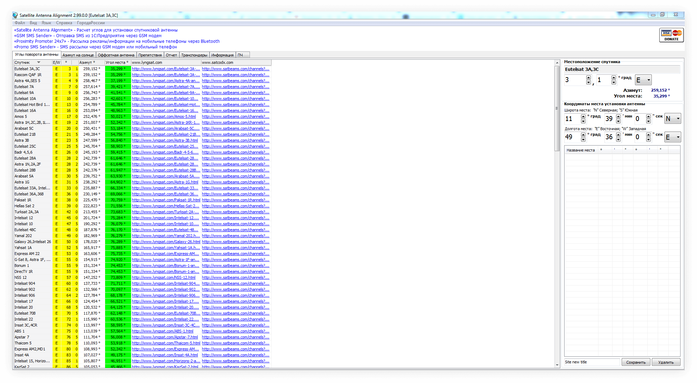Select the Yamal 202 satellite row
This screenshot has width=697, height=383.
(142, 236)
